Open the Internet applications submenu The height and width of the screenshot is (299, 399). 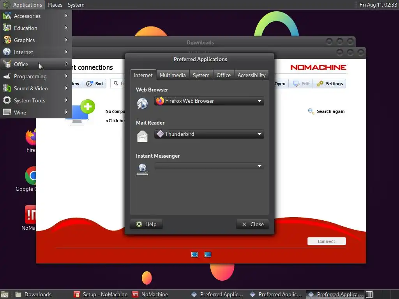click(x=36, y=52)
